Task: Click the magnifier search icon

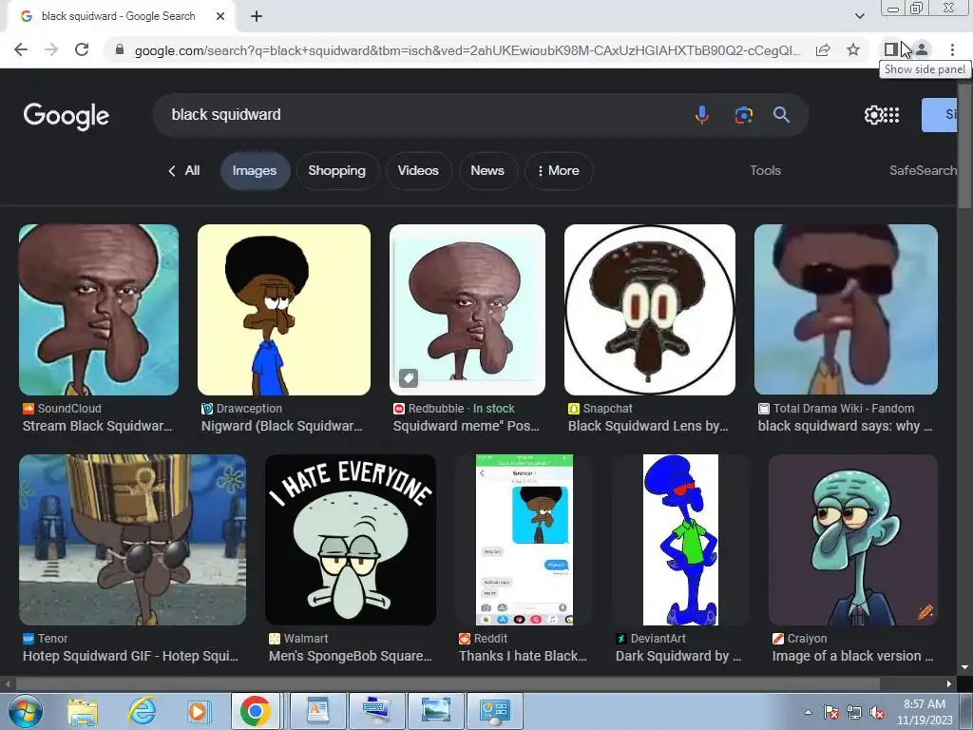Action: click(x=781, y=115)
